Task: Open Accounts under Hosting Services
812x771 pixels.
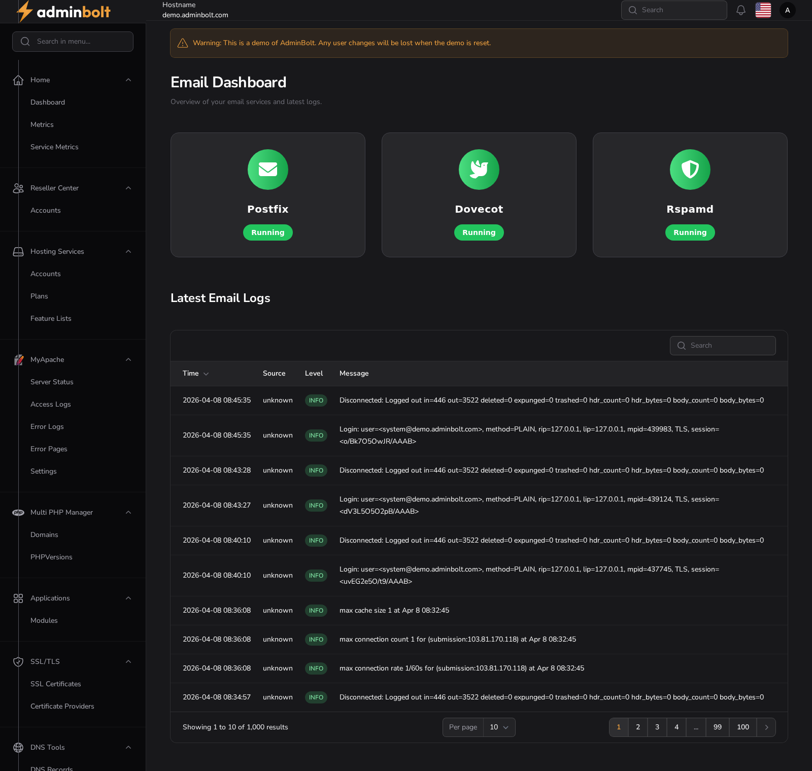Action: (46, 274)
